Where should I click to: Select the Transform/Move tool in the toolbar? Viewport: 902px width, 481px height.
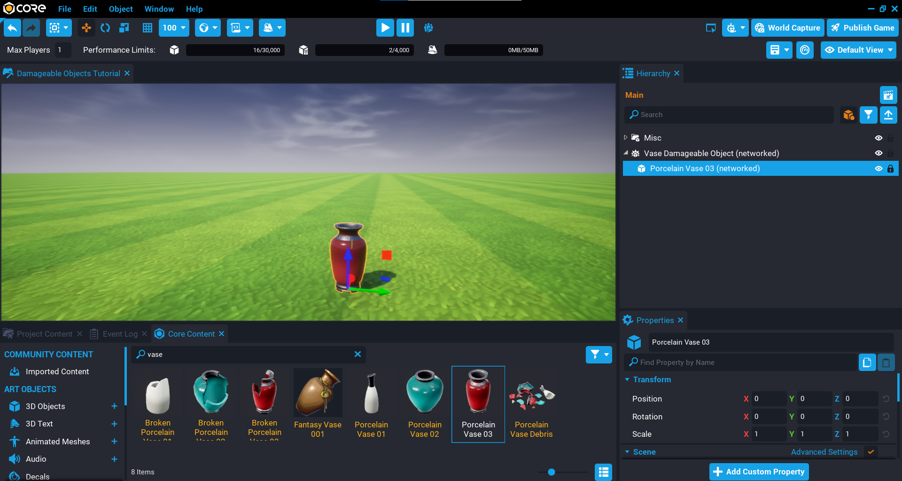pyautogui.click(x=86, y=28)
